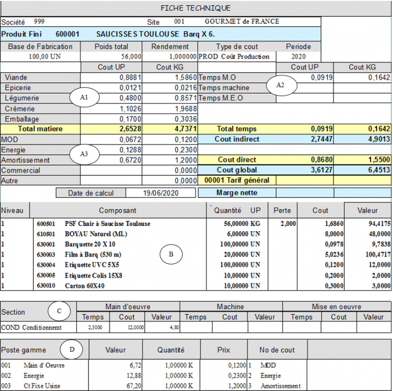
Task: Click the Valeur header in component table
Action: point(367,210)
